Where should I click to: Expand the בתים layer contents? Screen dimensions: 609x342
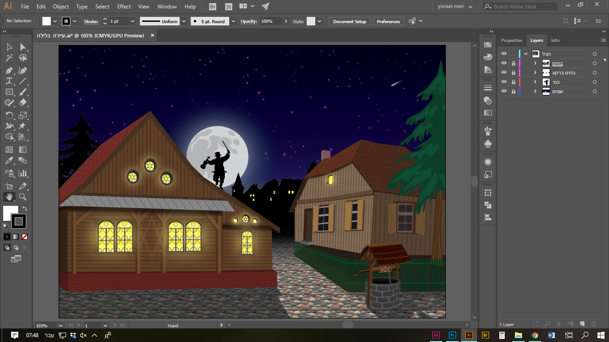coord(535,63)
